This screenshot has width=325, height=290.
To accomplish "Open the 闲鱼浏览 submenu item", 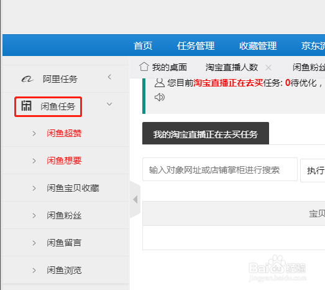I will [64, 270].
